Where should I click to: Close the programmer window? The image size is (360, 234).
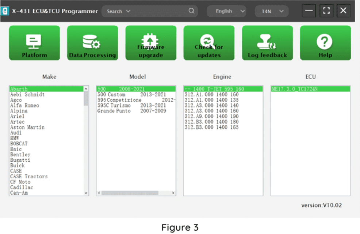click(344, 11)
